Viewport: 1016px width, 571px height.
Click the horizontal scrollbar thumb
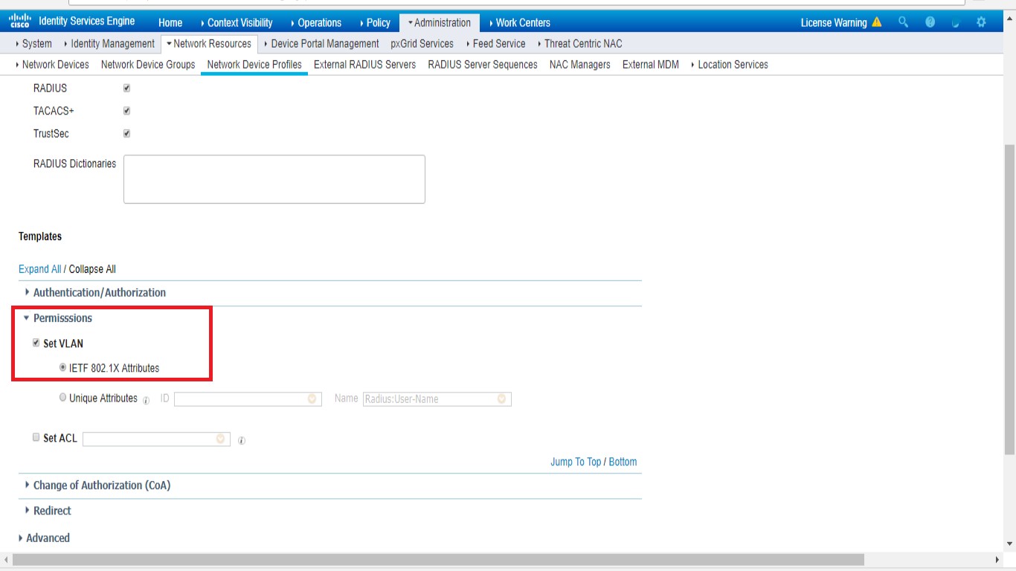[x=439, y=559]
